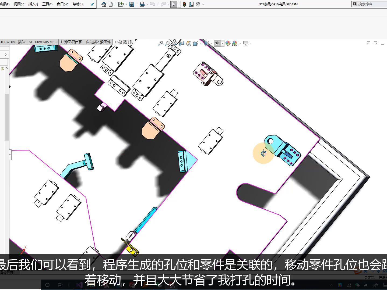Viewport: 387px width, 290px height.
Task: Open the Section View tool
Action: click(x=182, y=43)
